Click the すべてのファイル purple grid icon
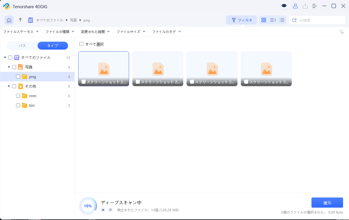The image size is (349, 220). [17, 57]
